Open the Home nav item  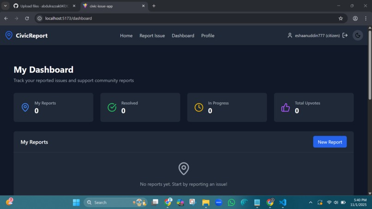click(x=126, y=36)
